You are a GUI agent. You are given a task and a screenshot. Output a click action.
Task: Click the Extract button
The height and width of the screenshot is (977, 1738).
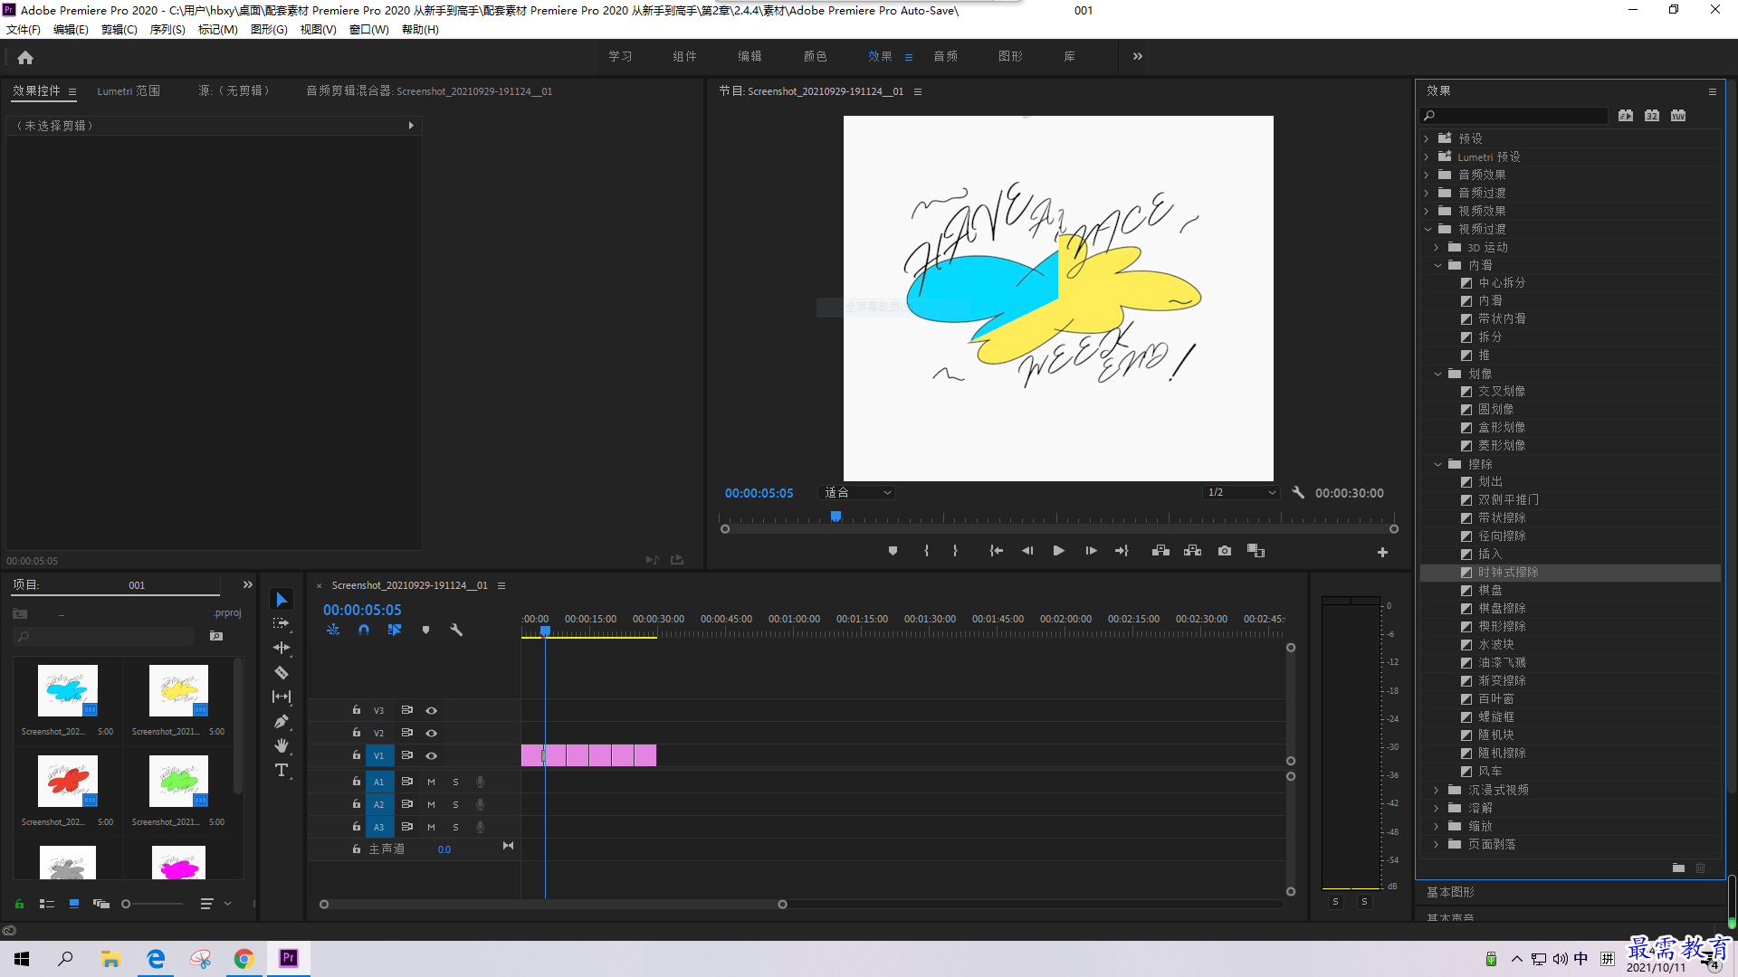[x=1192, y=551]
